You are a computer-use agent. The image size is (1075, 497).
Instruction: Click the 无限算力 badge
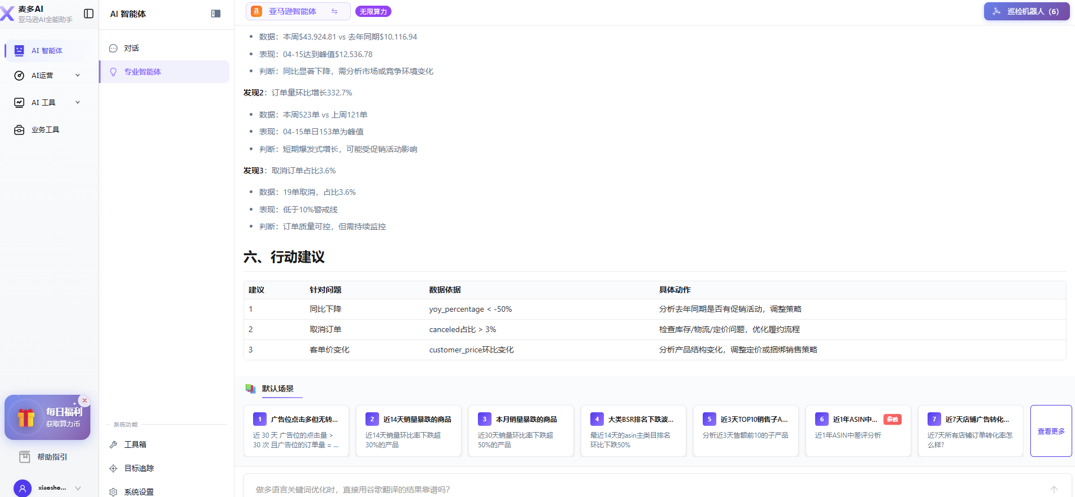pos(373,11)
